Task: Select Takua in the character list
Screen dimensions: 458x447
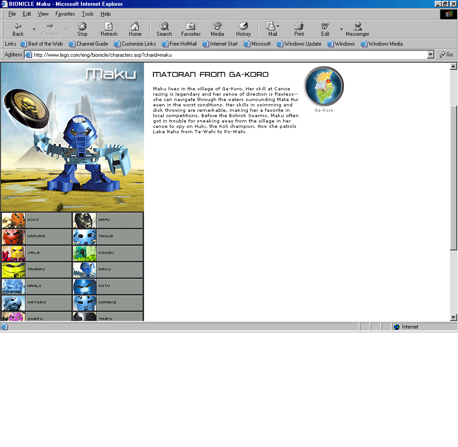Action: (107, 236)
